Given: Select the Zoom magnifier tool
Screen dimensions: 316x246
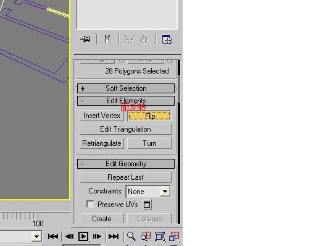Looking at the screenshot, I should 131,236.
